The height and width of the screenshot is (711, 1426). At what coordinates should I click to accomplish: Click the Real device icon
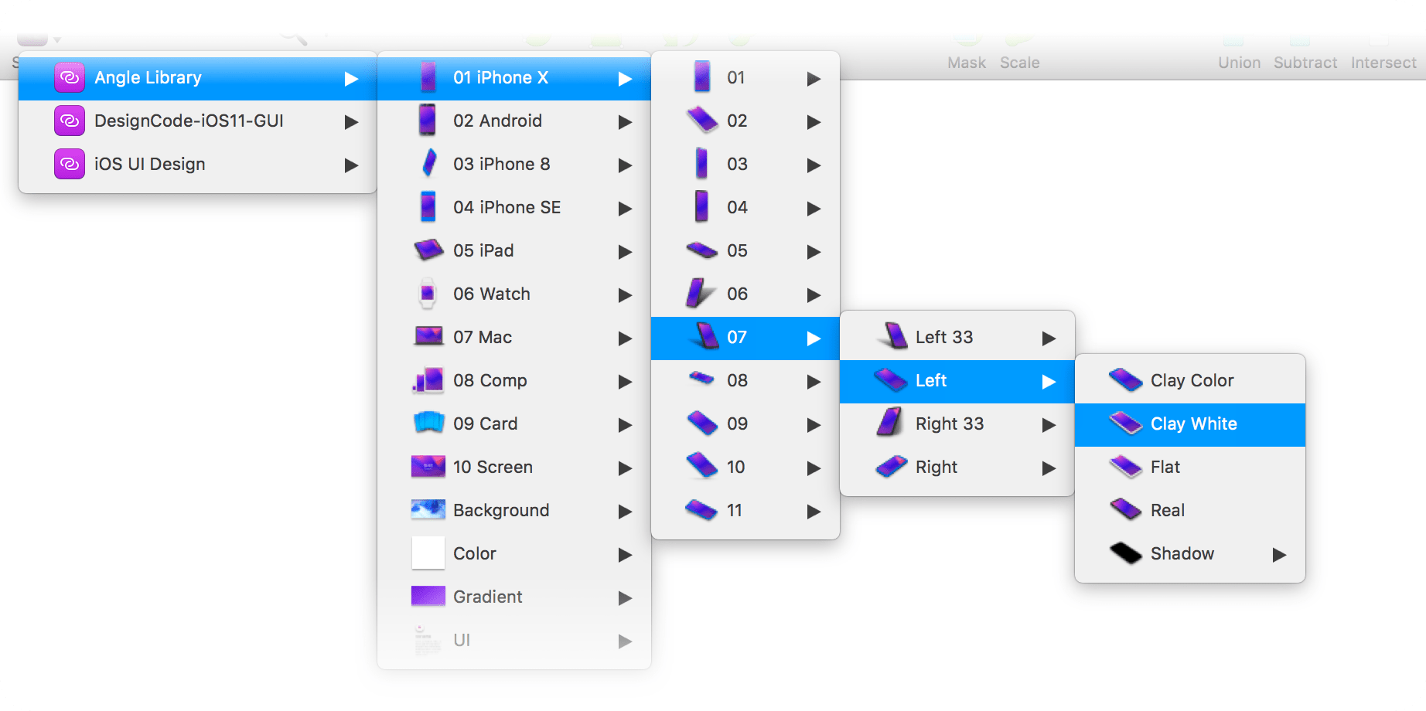point(1125,509)
